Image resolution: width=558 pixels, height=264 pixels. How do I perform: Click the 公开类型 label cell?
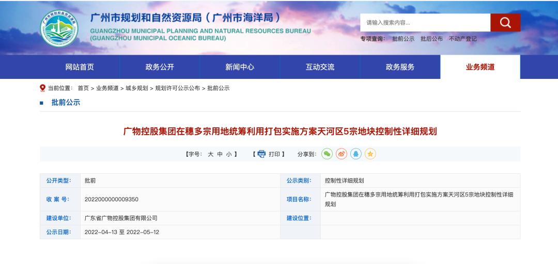click(x=60, y=180)
